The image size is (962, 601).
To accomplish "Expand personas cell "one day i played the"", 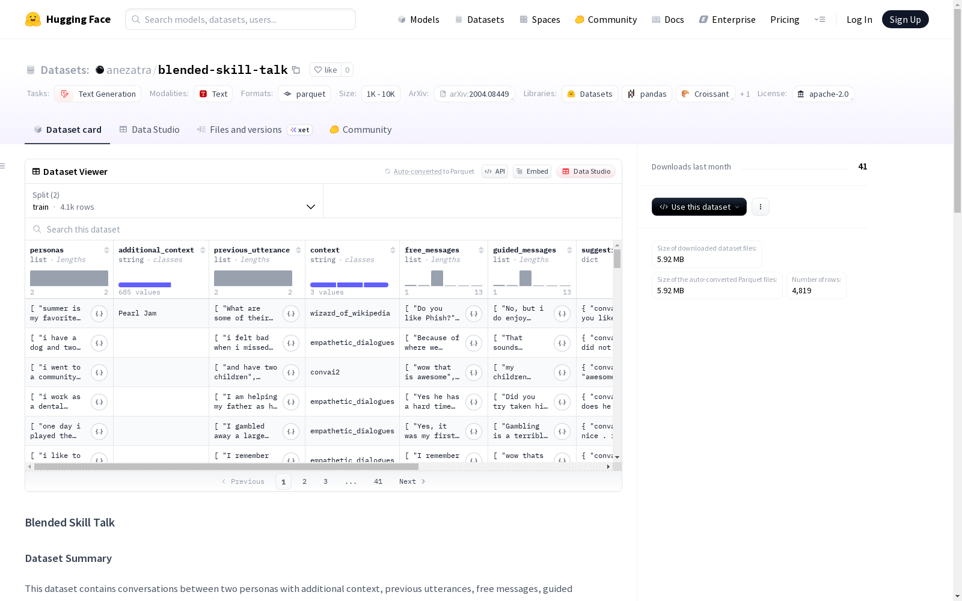I will tap(99, 432).
